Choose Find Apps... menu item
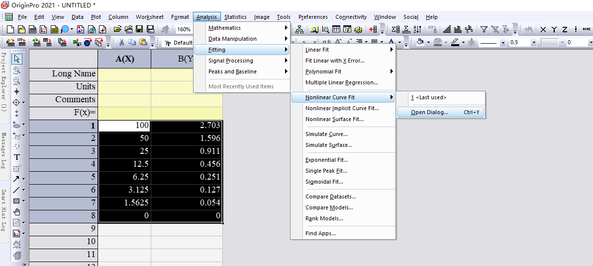 point(343,234)
